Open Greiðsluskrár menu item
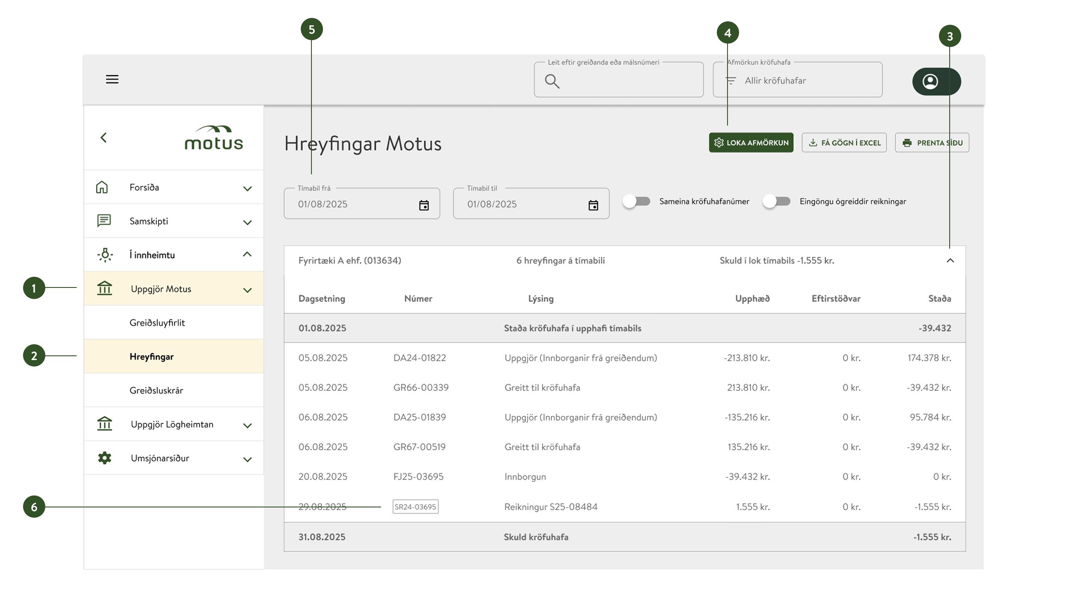1068x592 pixels. tap(156, 390)
